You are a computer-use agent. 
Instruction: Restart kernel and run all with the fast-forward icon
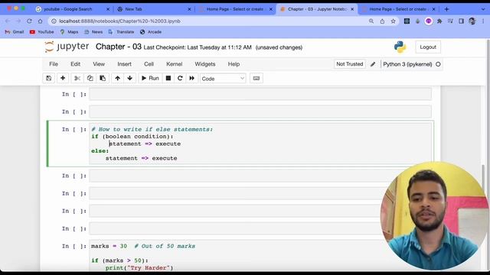(x=192, y=78)
